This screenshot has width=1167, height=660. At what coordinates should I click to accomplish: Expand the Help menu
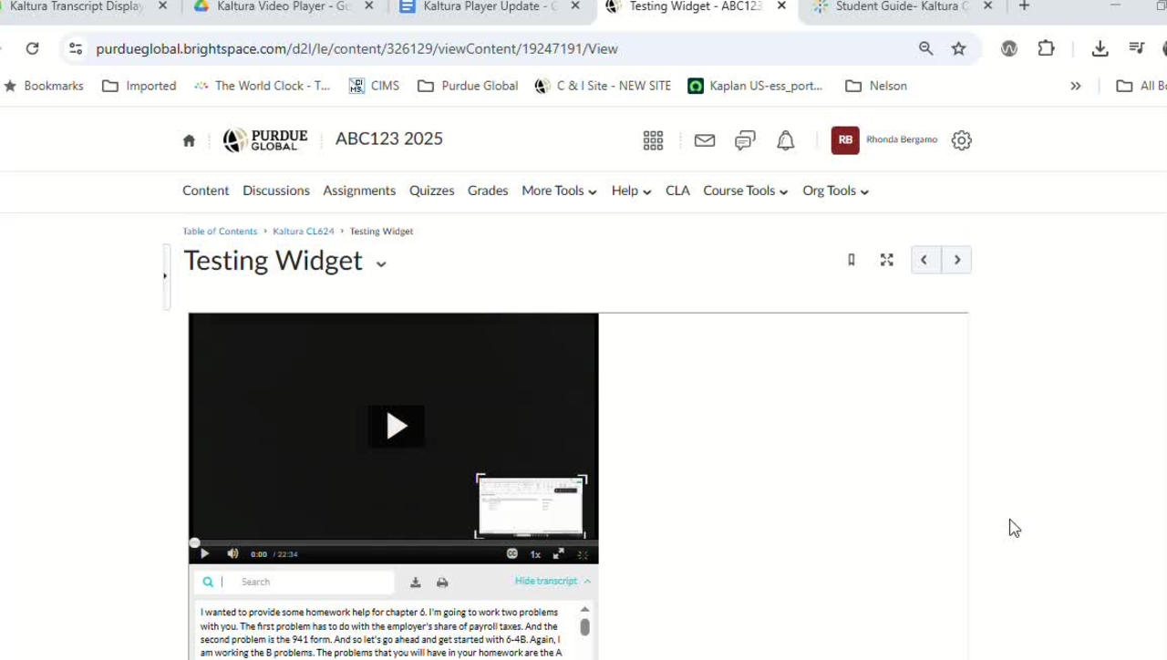pos(631,191)
